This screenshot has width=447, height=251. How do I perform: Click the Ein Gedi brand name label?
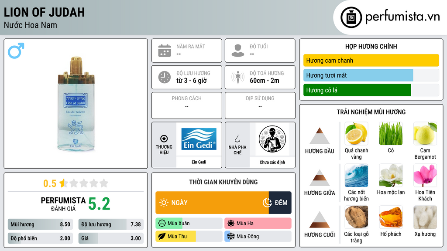199,162
